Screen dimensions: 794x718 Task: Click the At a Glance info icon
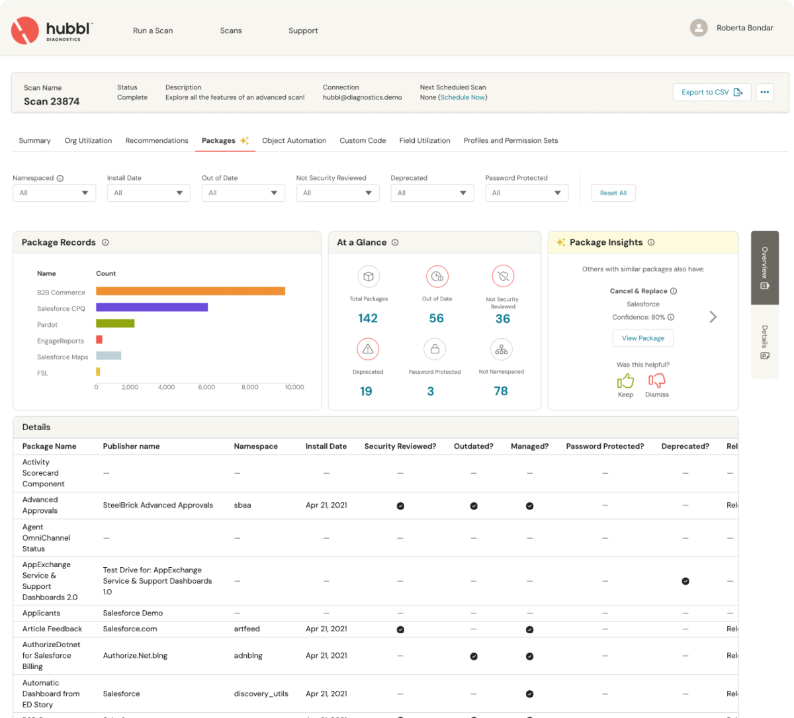(x=395, y=242)
